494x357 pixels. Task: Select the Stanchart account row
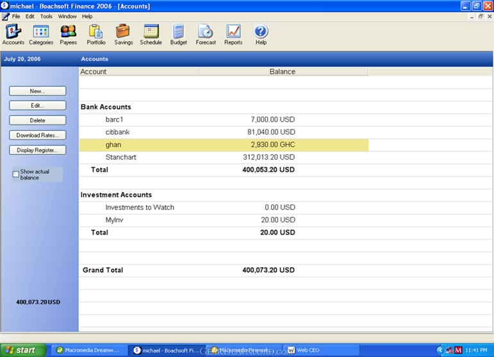(224, 157)
